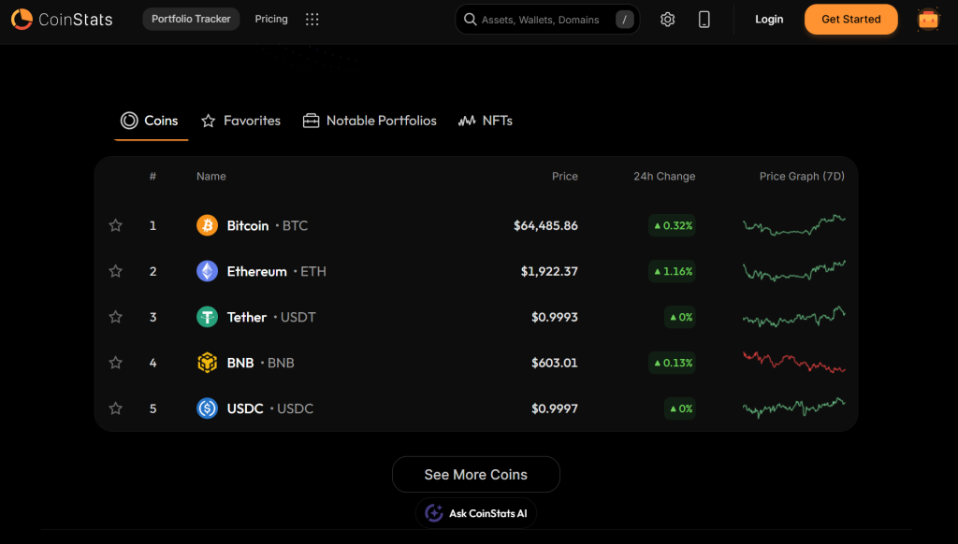Open the Notable Portfolios tab
This screenshot has width=958, height=544.
pos(370,121)
